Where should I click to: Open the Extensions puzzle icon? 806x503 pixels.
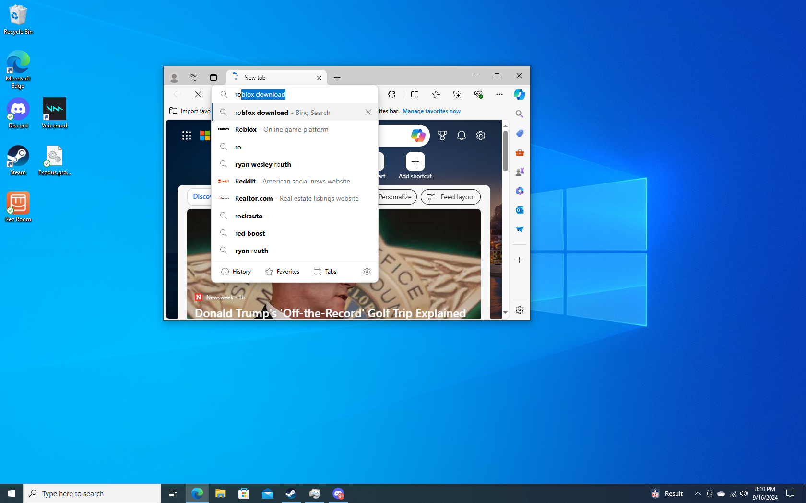point(391,94)
